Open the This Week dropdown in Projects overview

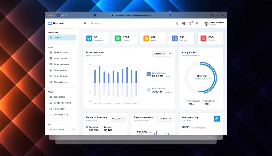pyautogui.click(x=164, y=119)
